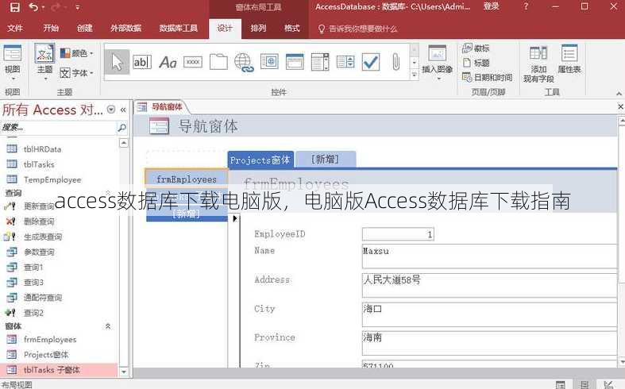Click the navigation pane 搜索 box
625x389 pixels.
click(58, 128)
